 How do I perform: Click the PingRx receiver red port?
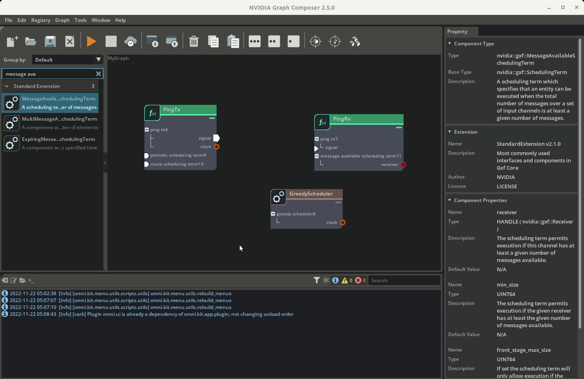[404, 165]
